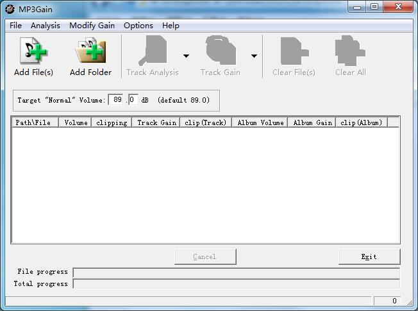The height and width of the screenshot is (311, 418).
Task: Open the Modify Gain menu
Action: (92, 26)
